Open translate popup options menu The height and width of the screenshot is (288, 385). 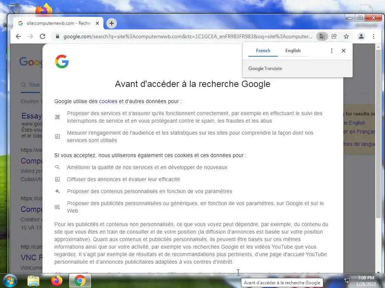pyautogui.click(x=332, y=51)
